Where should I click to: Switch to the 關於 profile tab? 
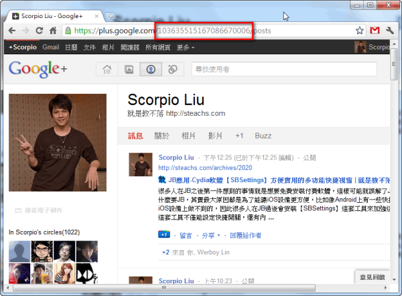(x=161, y=135)
